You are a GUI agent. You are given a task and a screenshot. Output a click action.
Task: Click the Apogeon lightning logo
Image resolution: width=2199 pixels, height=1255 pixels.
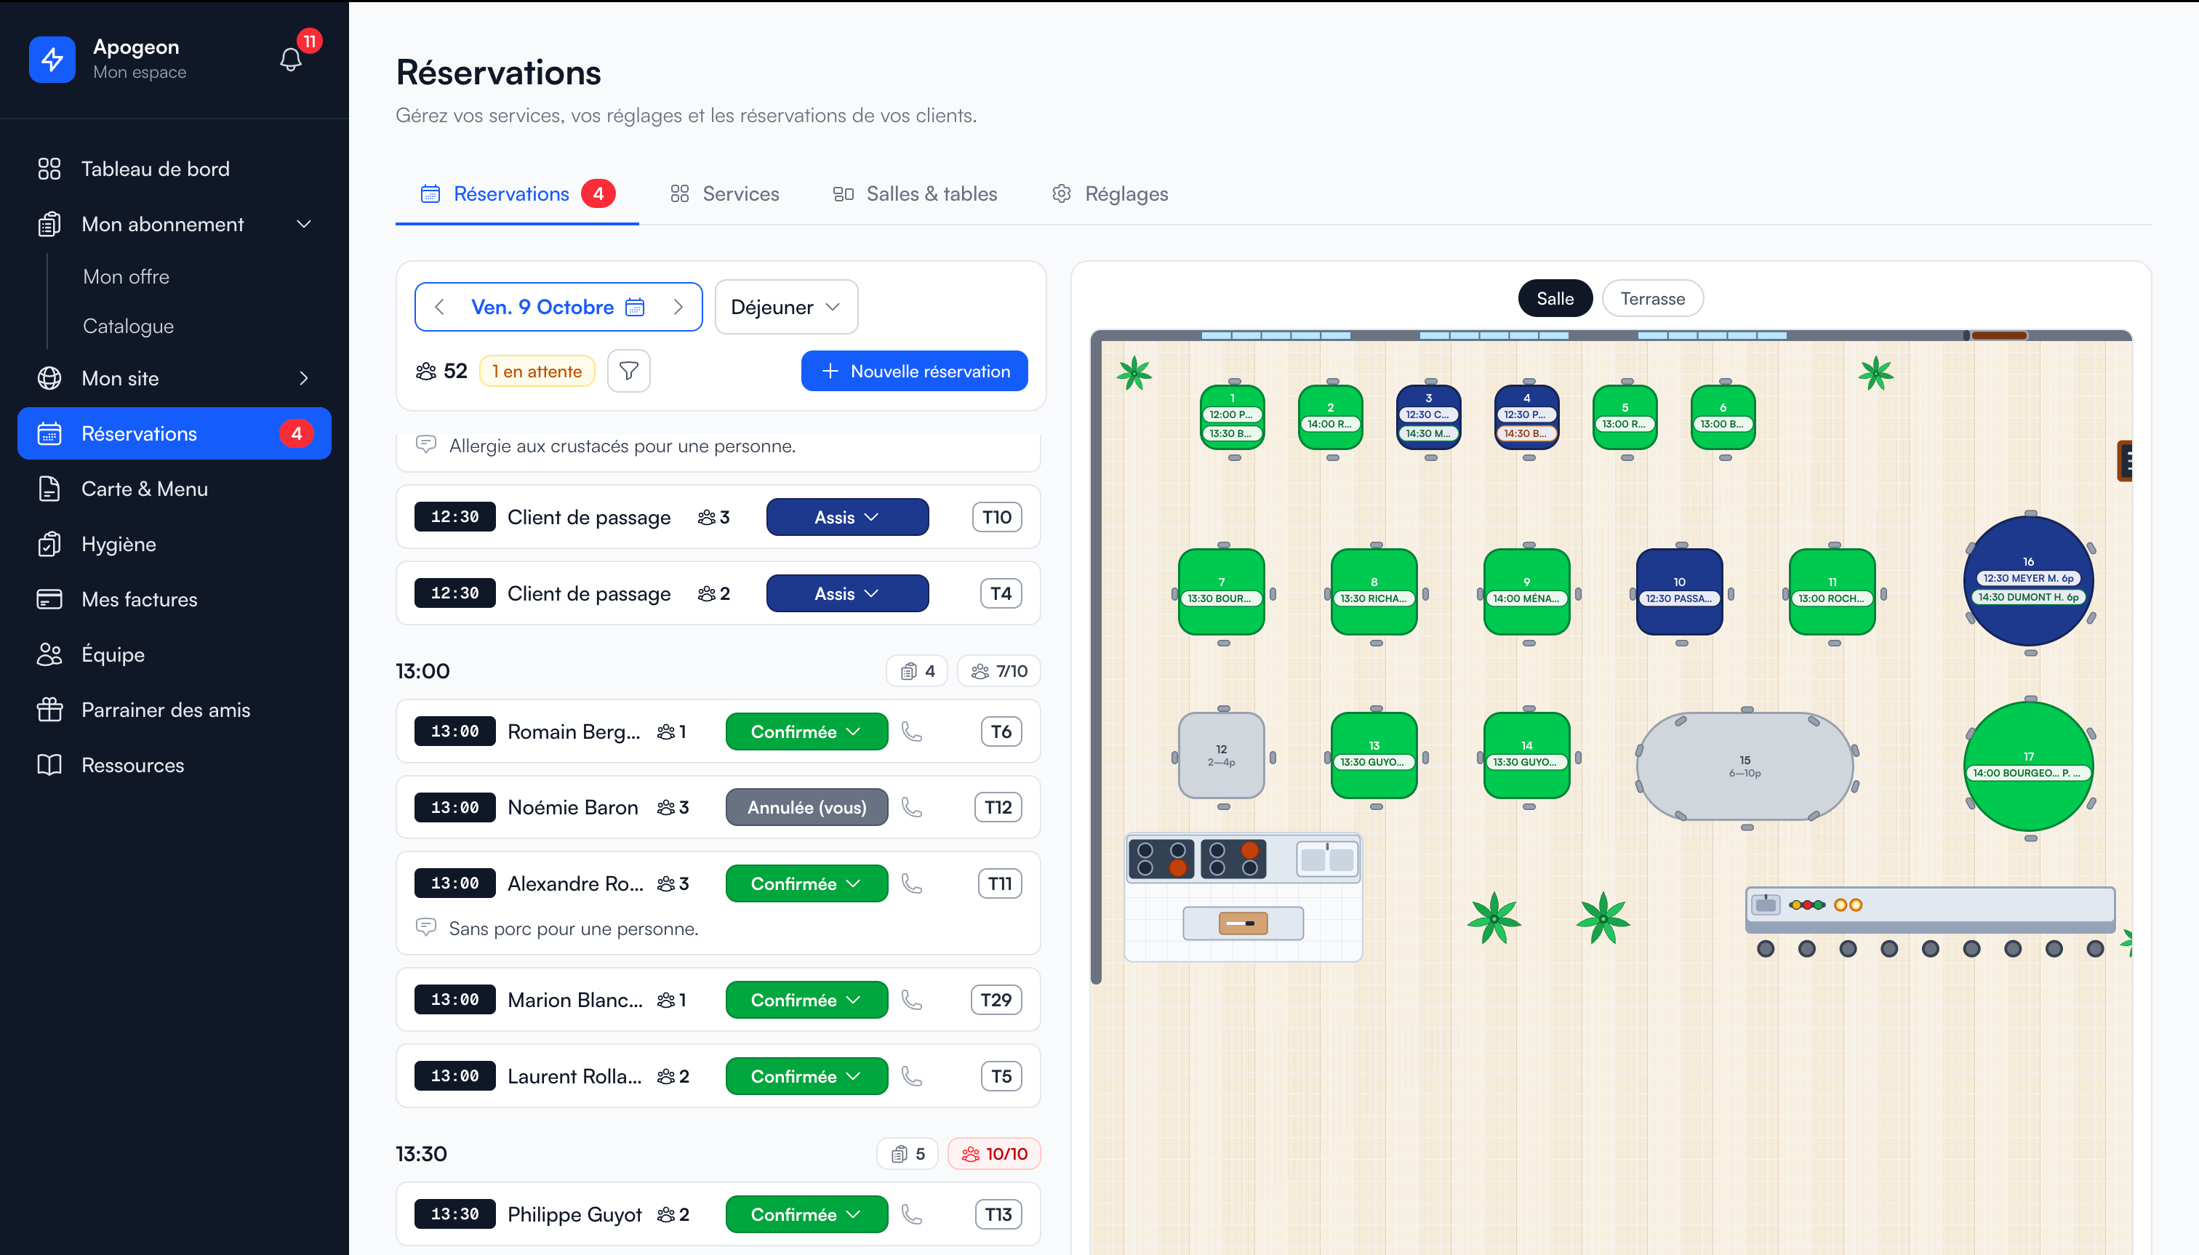pyautogui.click(x=52, y=59)
